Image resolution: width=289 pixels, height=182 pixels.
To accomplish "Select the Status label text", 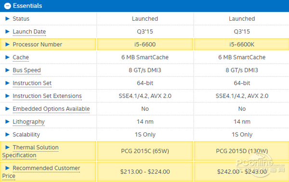I will (x=21, y=19).
